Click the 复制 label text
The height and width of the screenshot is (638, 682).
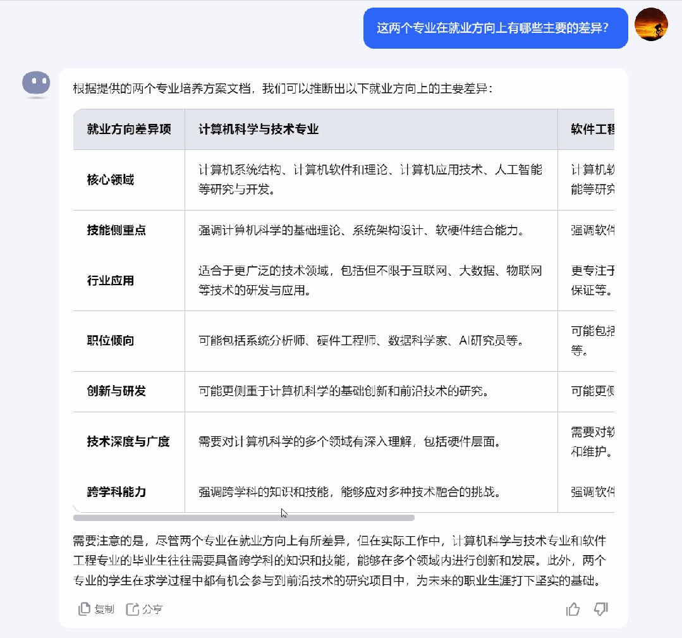pos(104,610)
